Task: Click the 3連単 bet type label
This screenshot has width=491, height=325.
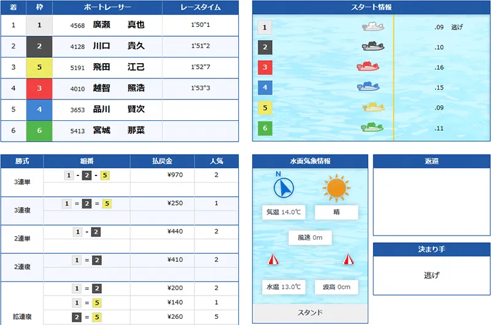Action: 22,182
